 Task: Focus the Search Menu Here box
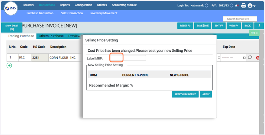240,19
